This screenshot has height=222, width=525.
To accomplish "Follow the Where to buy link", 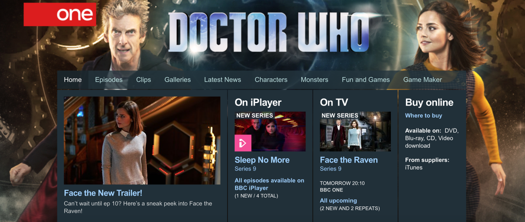I will tap(423, 115).
